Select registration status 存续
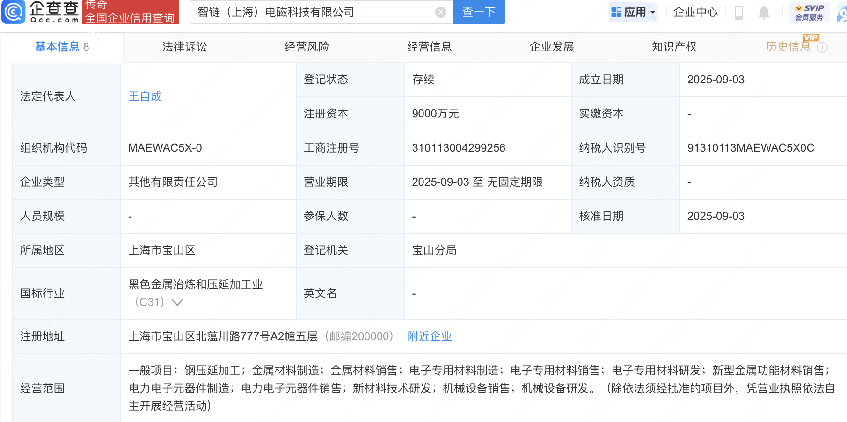This screenshot has height=422, width=847. [x=423, y=80]
